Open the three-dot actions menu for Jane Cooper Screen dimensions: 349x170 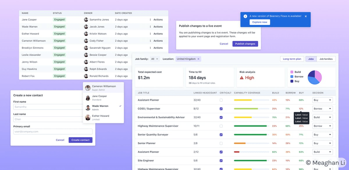[x=150, y=20]
